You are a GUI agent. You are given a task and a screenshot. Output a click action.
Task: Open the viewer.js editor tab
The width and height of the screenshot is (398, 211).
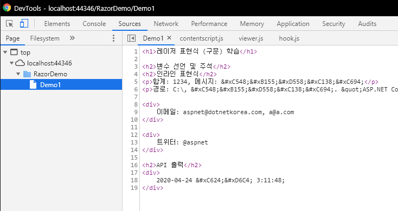coord(251,38)
